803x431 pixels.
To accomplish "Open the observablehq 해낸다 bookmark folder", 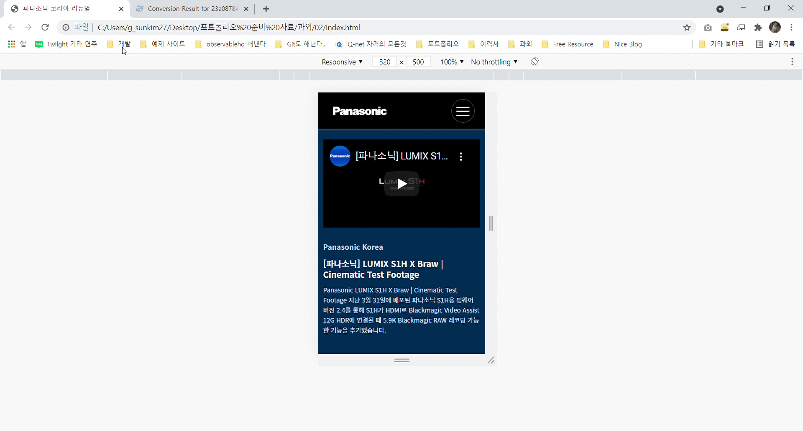I will click(x=230, y=44).
